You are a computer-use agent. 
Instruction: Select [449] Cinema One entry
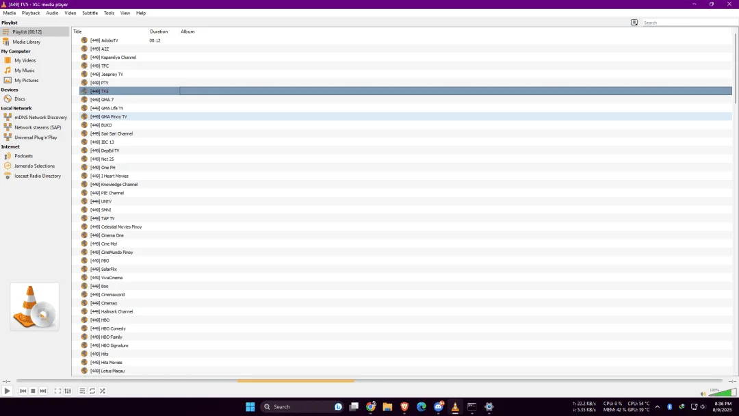(405, 235)
